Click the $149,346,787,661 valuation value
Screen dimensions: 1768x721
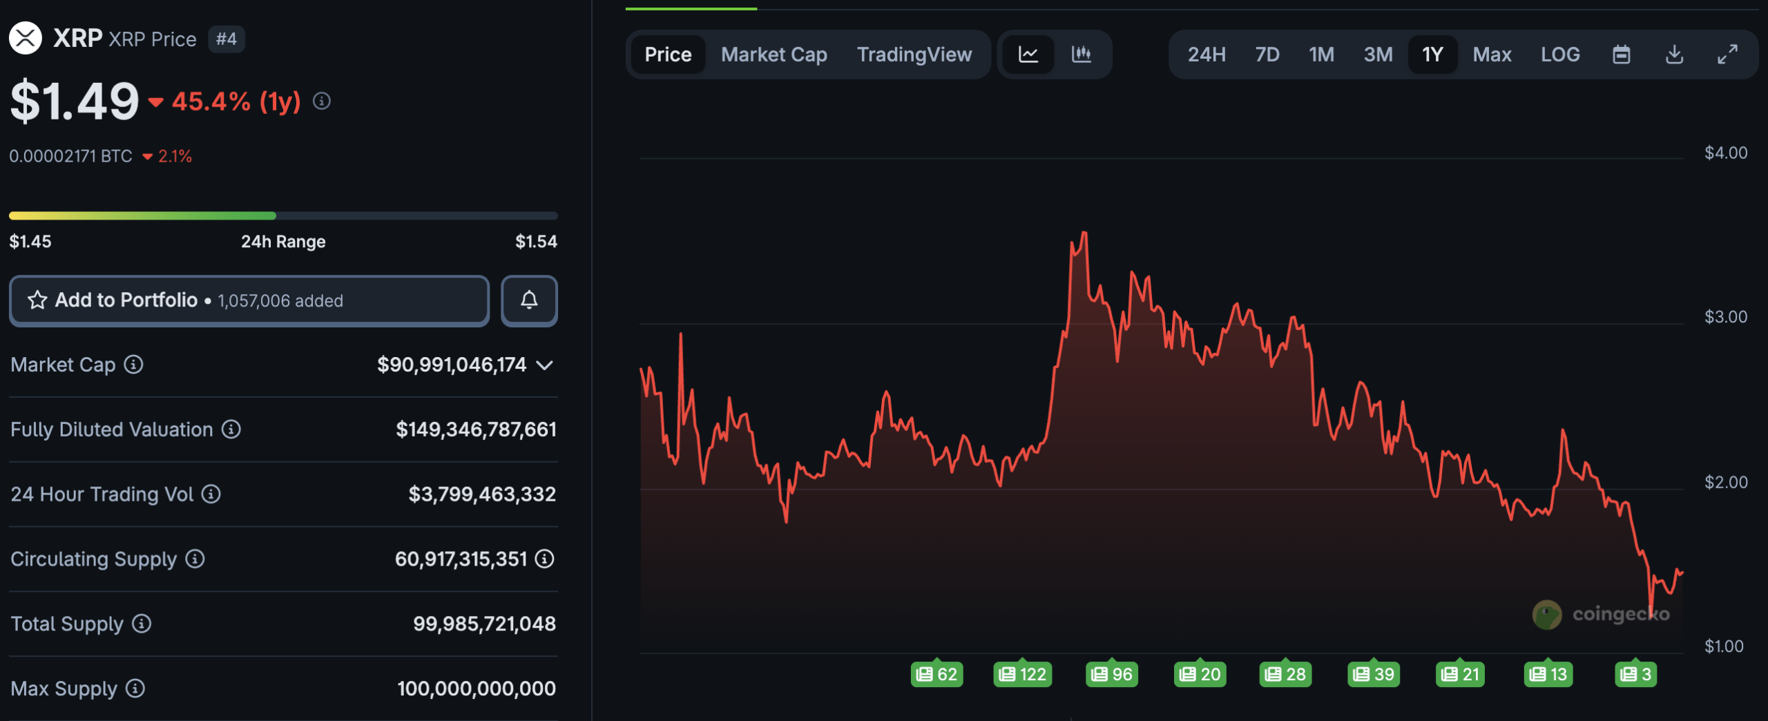pyautogui.click(x=476, y=430)
